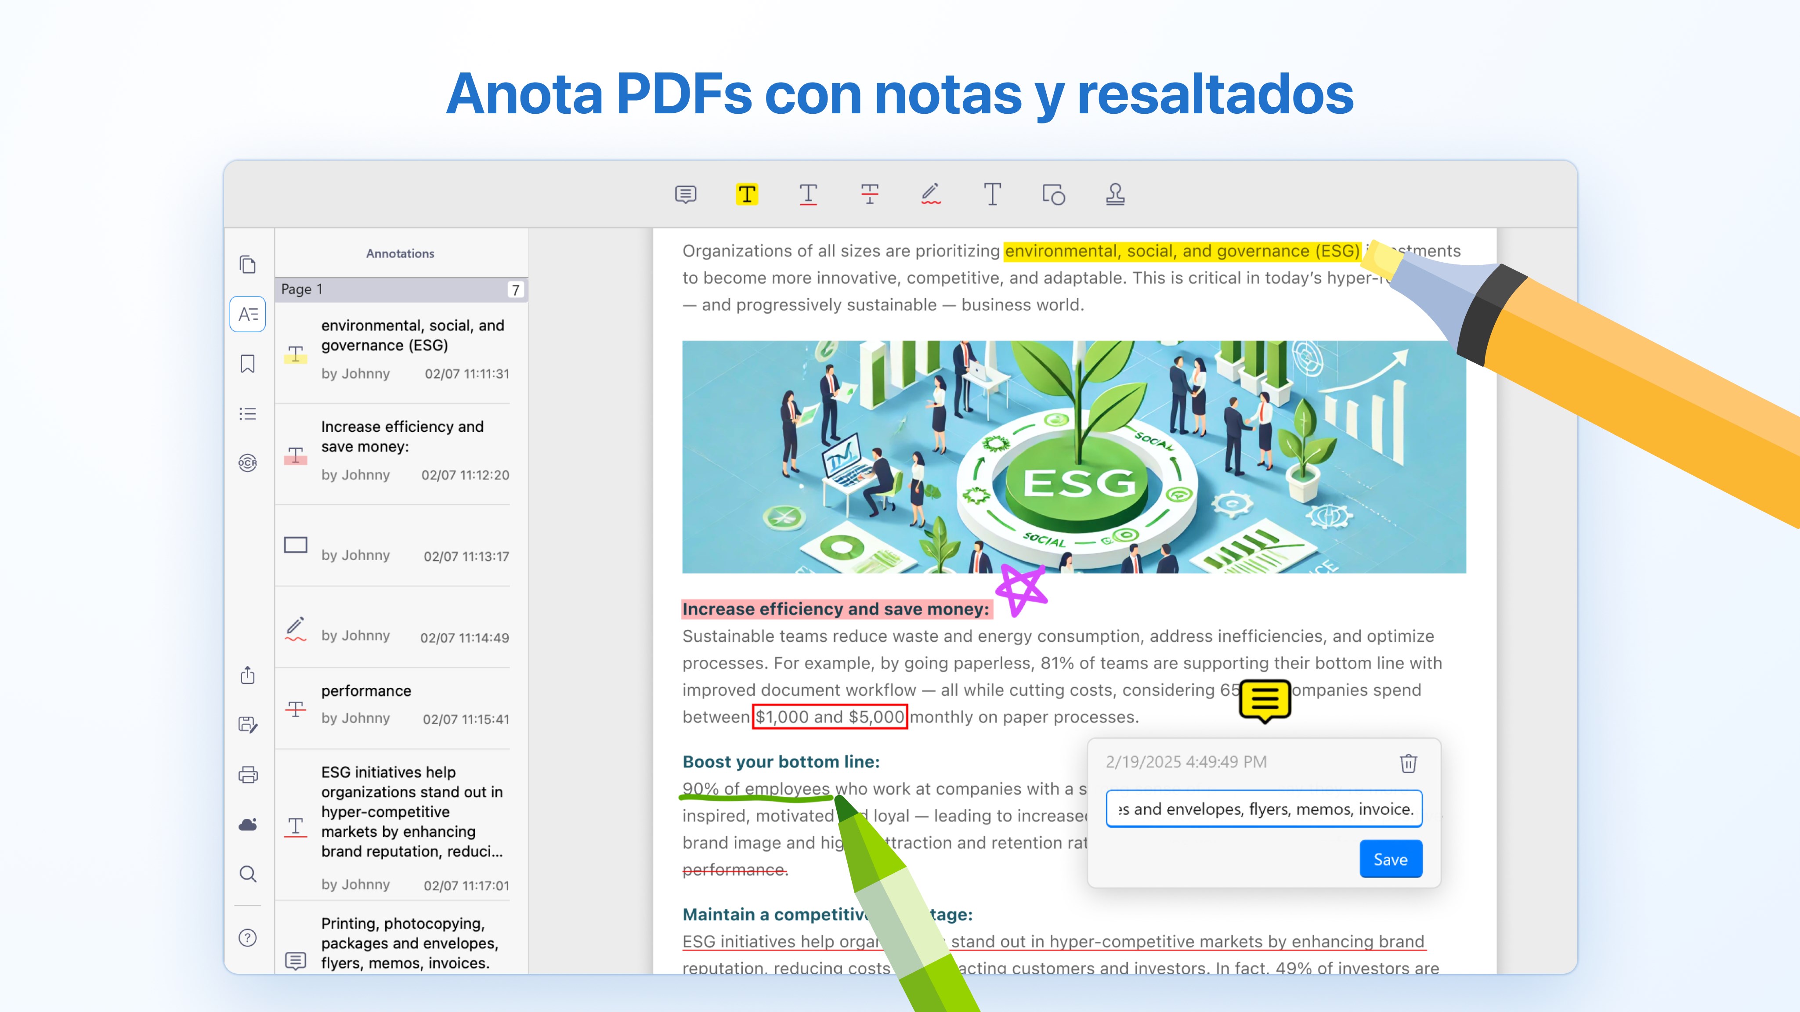
Task: Select the Underline text tool
Action: 809,194
